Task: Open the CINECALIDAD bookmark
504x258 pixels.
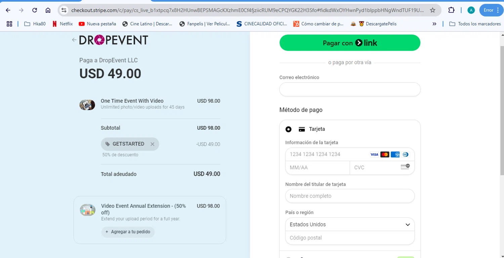Action: (x=262, y=24)
